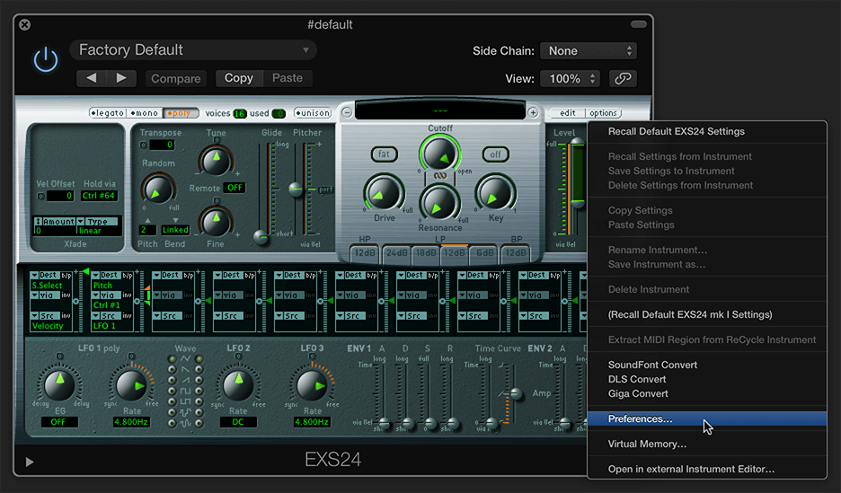Select the HP 12dB filter type
Viewport: 841px width, 493px height.
point(365,253)
